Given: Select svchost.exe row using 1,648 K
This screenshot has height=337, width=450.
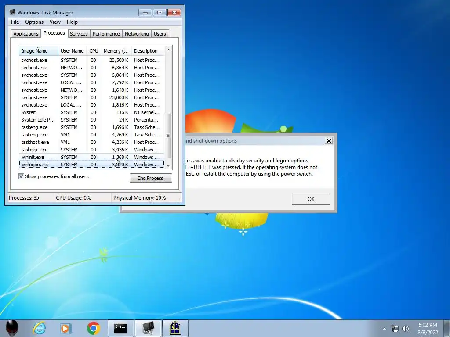Looking at the screenshot, I should coord(91,90).
